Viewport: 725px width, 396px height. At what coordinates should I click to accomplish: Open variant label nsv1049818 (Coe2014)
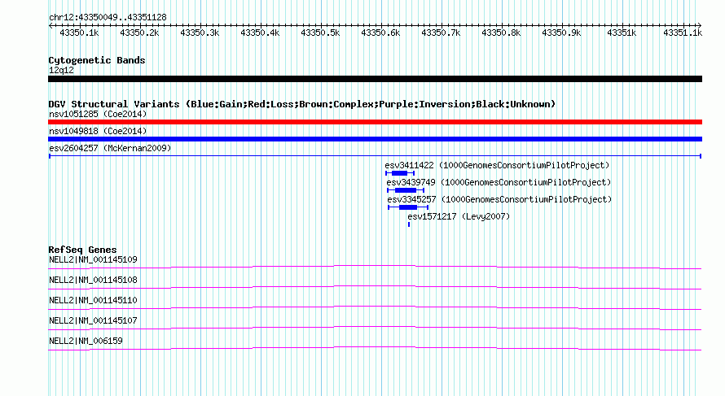[98, 131]
